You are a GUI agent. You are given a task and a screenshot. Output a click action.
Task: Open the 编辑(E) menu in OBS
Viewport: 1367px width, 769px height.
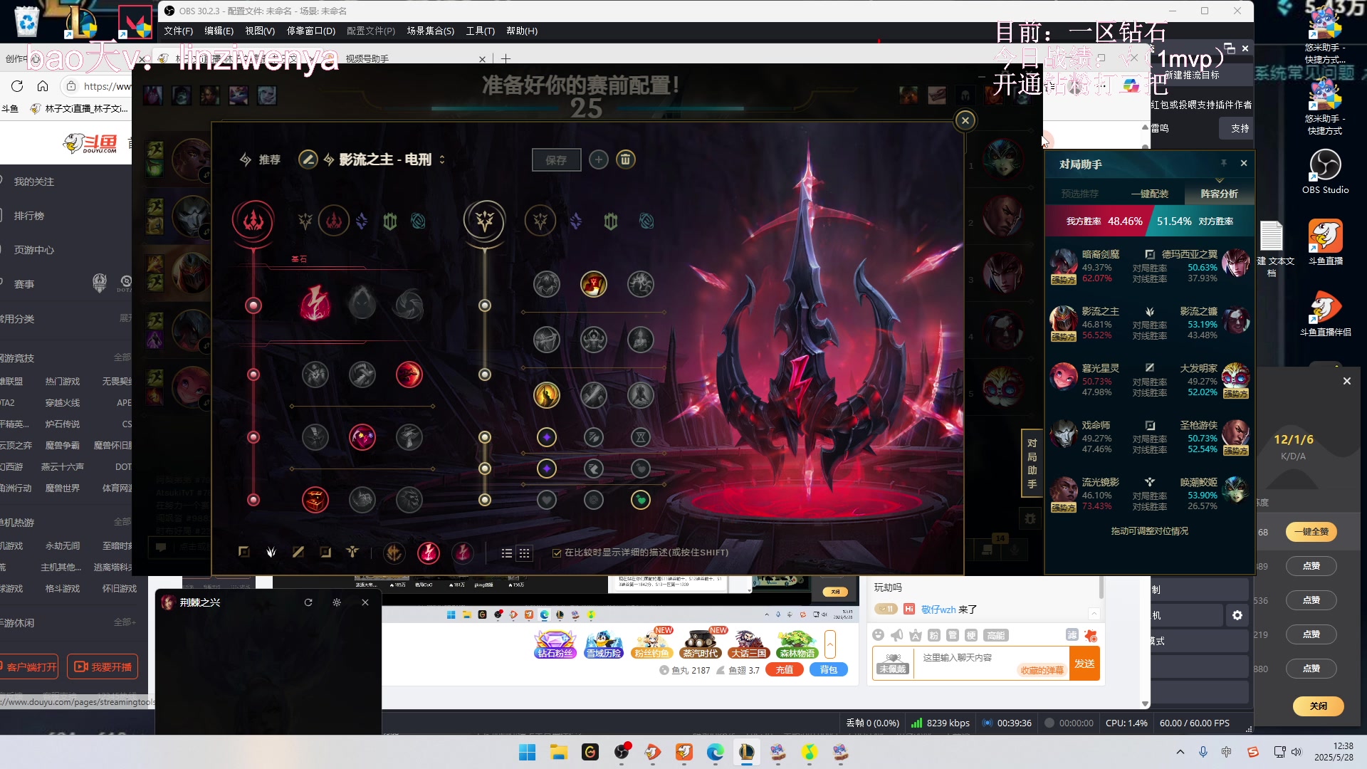coord(219,31)
